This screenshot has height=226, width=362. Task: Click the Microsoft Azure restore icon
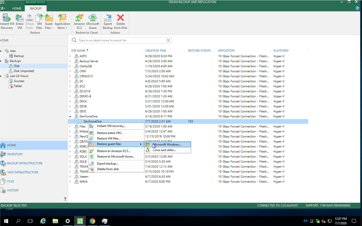pyautogui.click(x=93, y=21)
